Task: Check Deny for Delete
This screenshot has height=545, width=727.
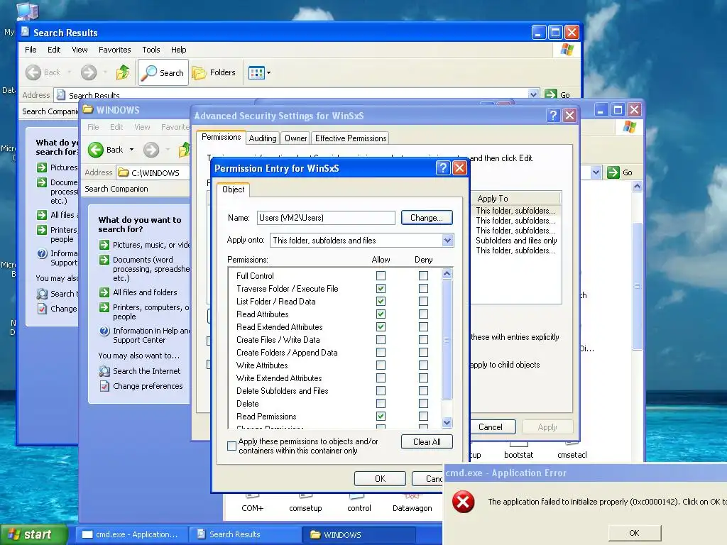Action: click(423, 404)
